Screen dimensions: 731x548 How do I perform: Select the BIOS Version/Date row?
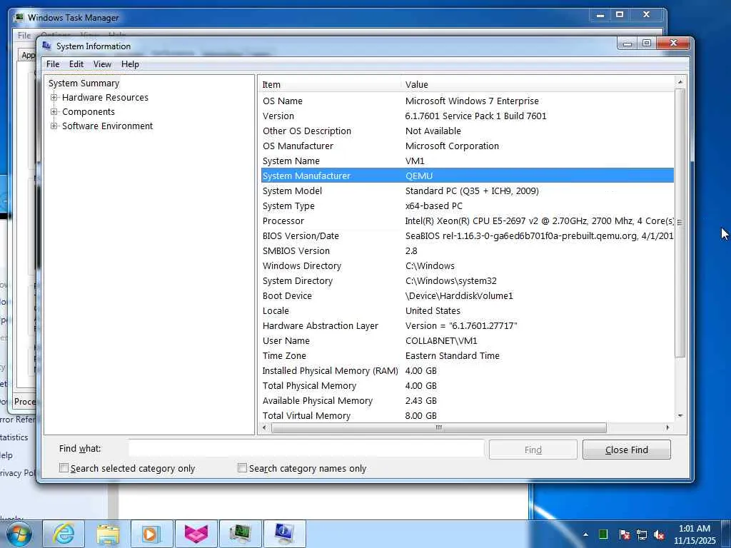pyautogui.click(x=468, y=235)
